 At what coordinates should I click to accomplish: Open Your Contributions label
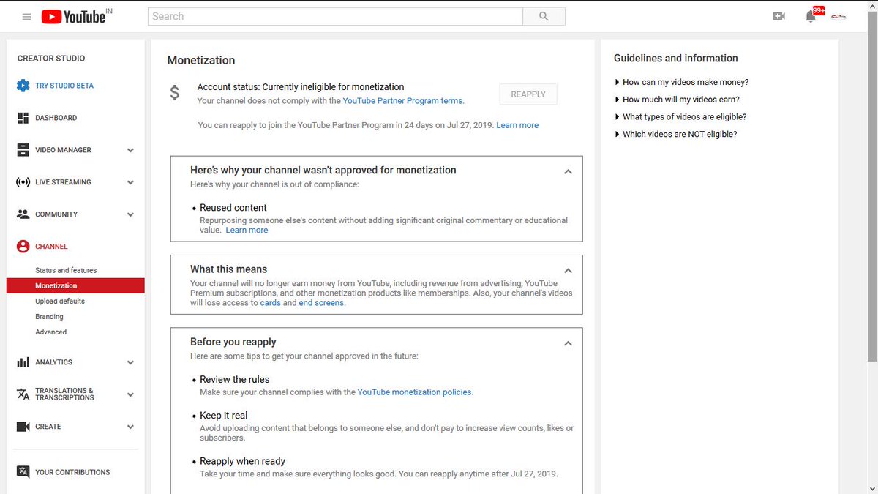[72, 472]
